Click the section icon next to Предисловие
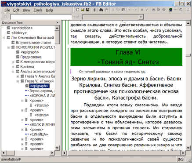 click(x=18, y=57)
